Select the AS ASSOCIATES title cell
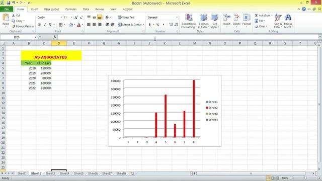This screenshot has height=181, width=322. pos(51,55)
